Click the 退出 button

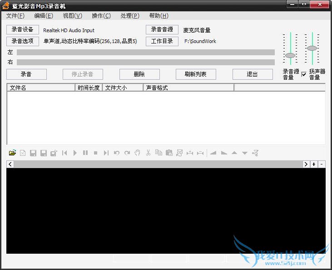pos(253,74)
